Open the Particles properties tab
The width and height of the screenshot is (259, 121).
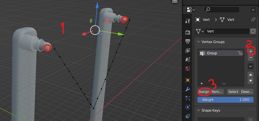click(188, 98)
